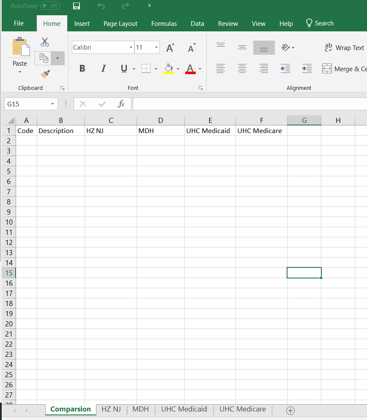This screenshot has width=367, height=420.
Task: Click the Decrease Font Size icon
Action: pos(190,47)
